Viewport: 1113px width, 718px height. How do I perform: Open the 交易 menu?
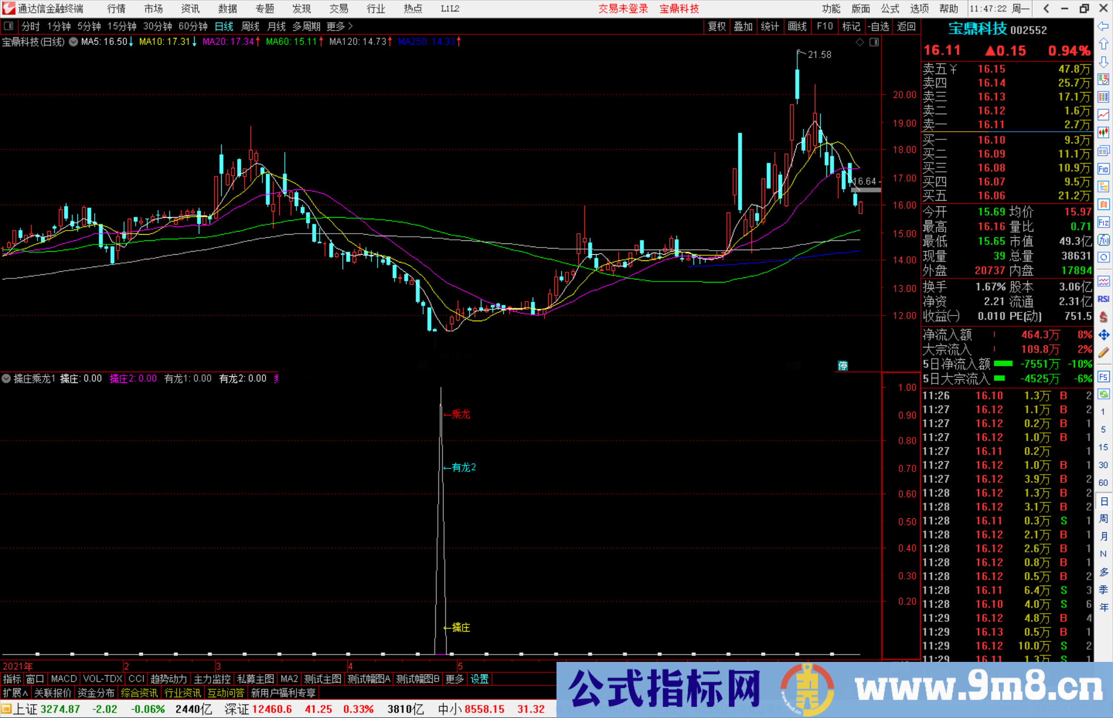tap(339, 8)
